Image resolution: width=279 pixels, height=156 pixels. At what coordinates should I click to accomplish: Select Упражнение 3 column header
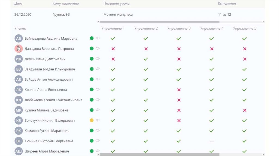[179, 28]
